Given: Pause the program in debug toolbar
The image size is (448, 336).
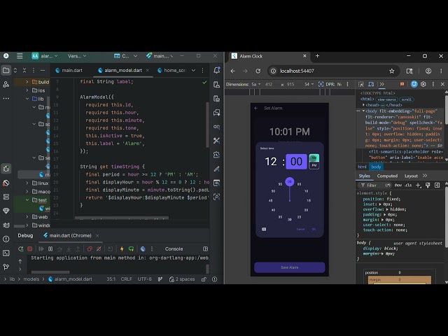Looking at the screenshot, I should [50, 249].
